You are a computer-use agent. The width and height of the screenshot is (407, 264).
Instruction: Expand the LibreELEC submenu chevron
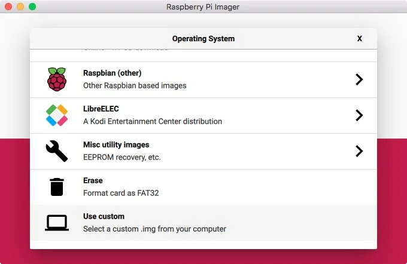click(359, 115)
